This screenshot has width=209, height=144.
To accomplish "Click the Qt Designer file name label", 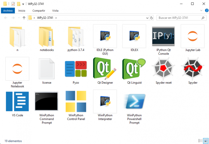I will click(x=105, y=83).
